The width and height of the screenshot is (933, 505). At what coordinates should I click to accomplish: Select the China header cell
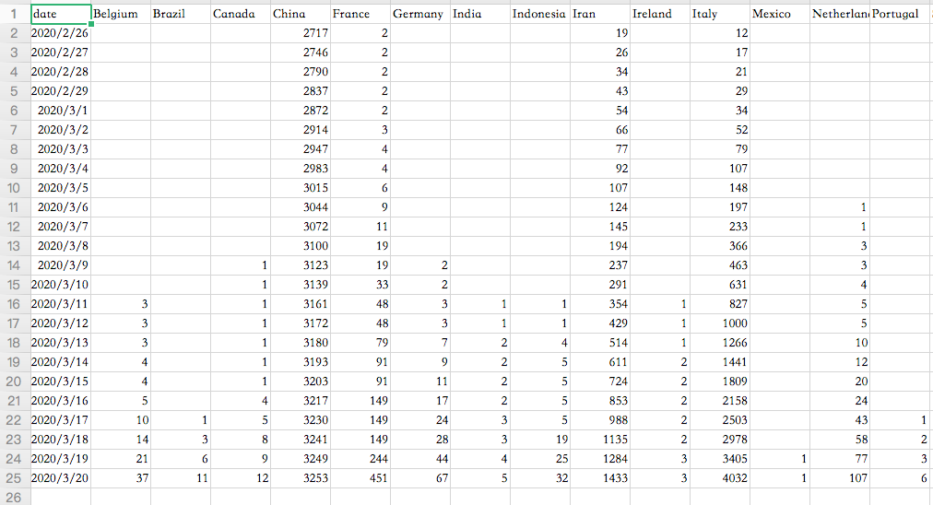[x=301, y=14]
